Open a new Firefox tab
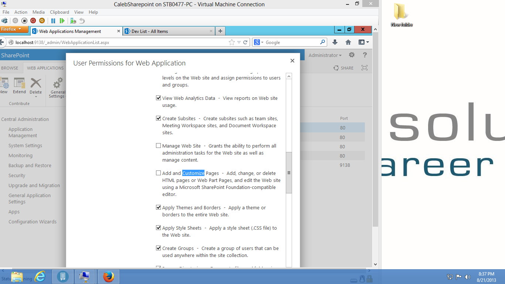This screenshot has width=505, height=284. tap(220, 31)
